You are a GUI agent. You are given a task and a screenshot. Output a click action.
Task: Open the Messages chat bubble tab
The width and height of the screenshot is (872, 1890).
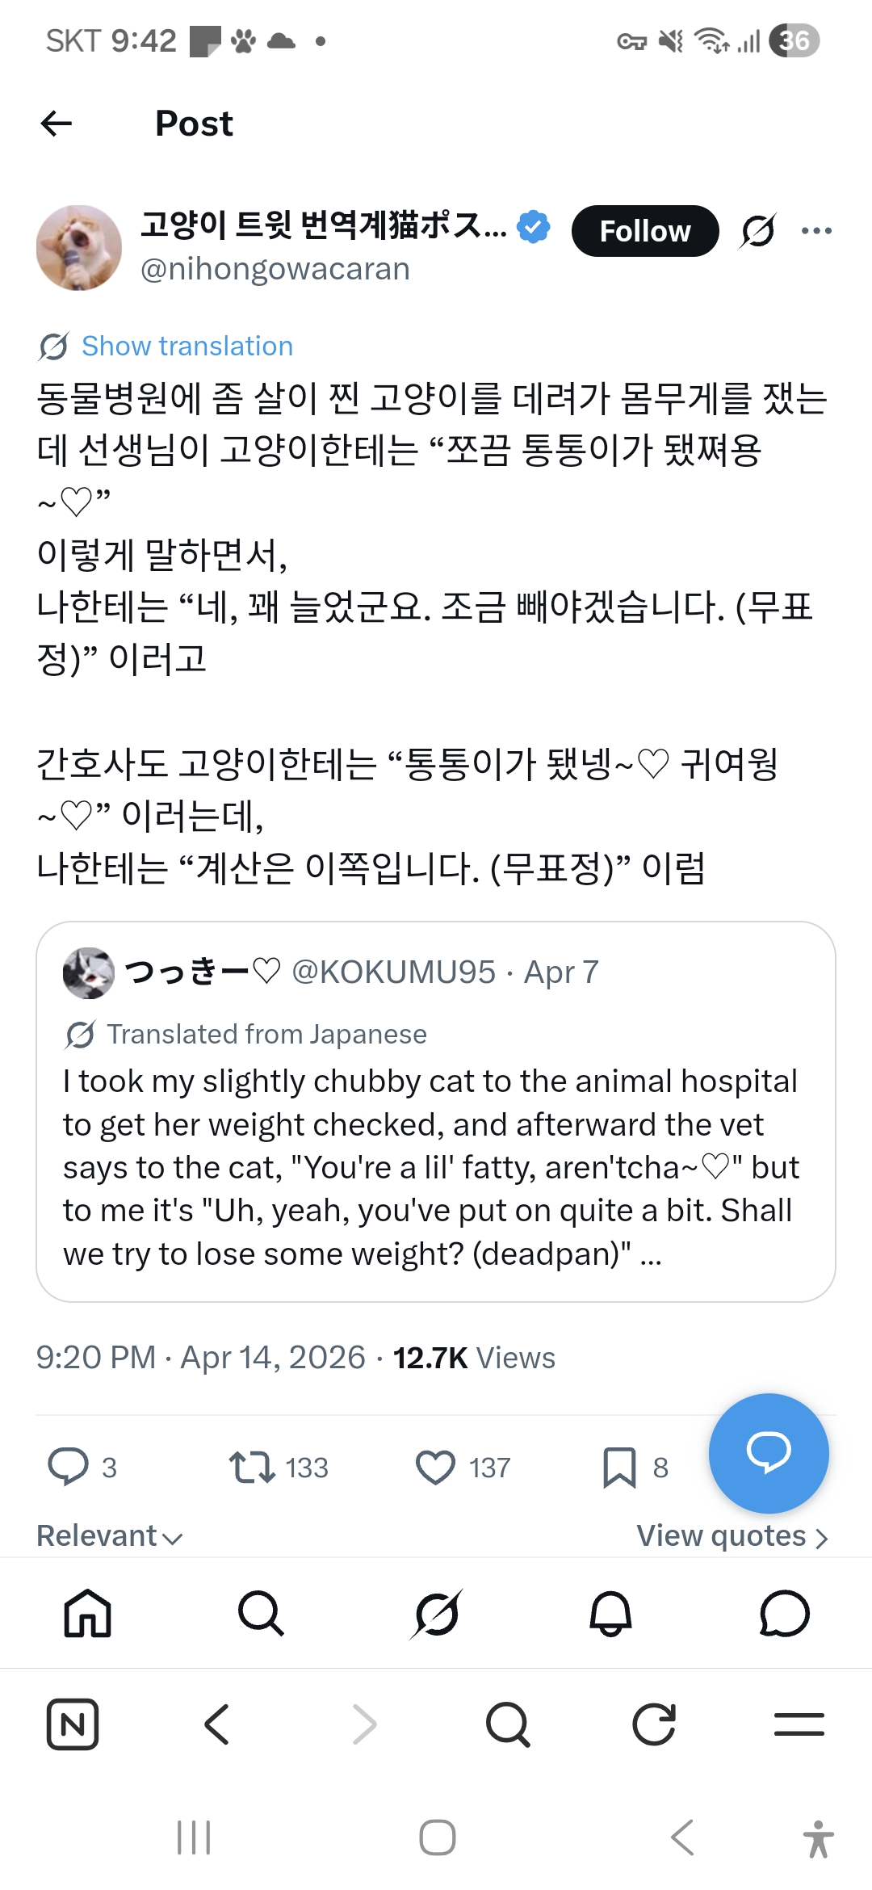click(x=784, y=1614)
